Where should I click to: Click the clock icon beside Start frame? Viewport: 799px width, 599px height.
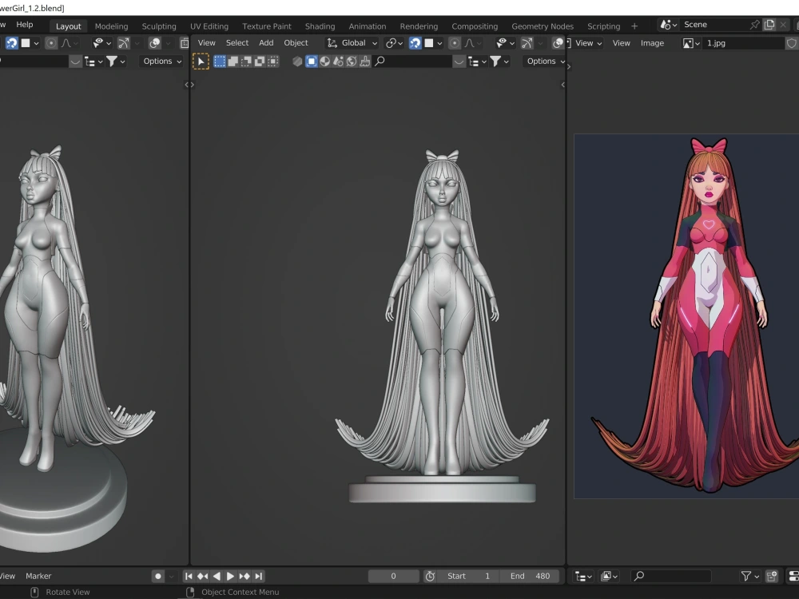(x=430, y=576)
